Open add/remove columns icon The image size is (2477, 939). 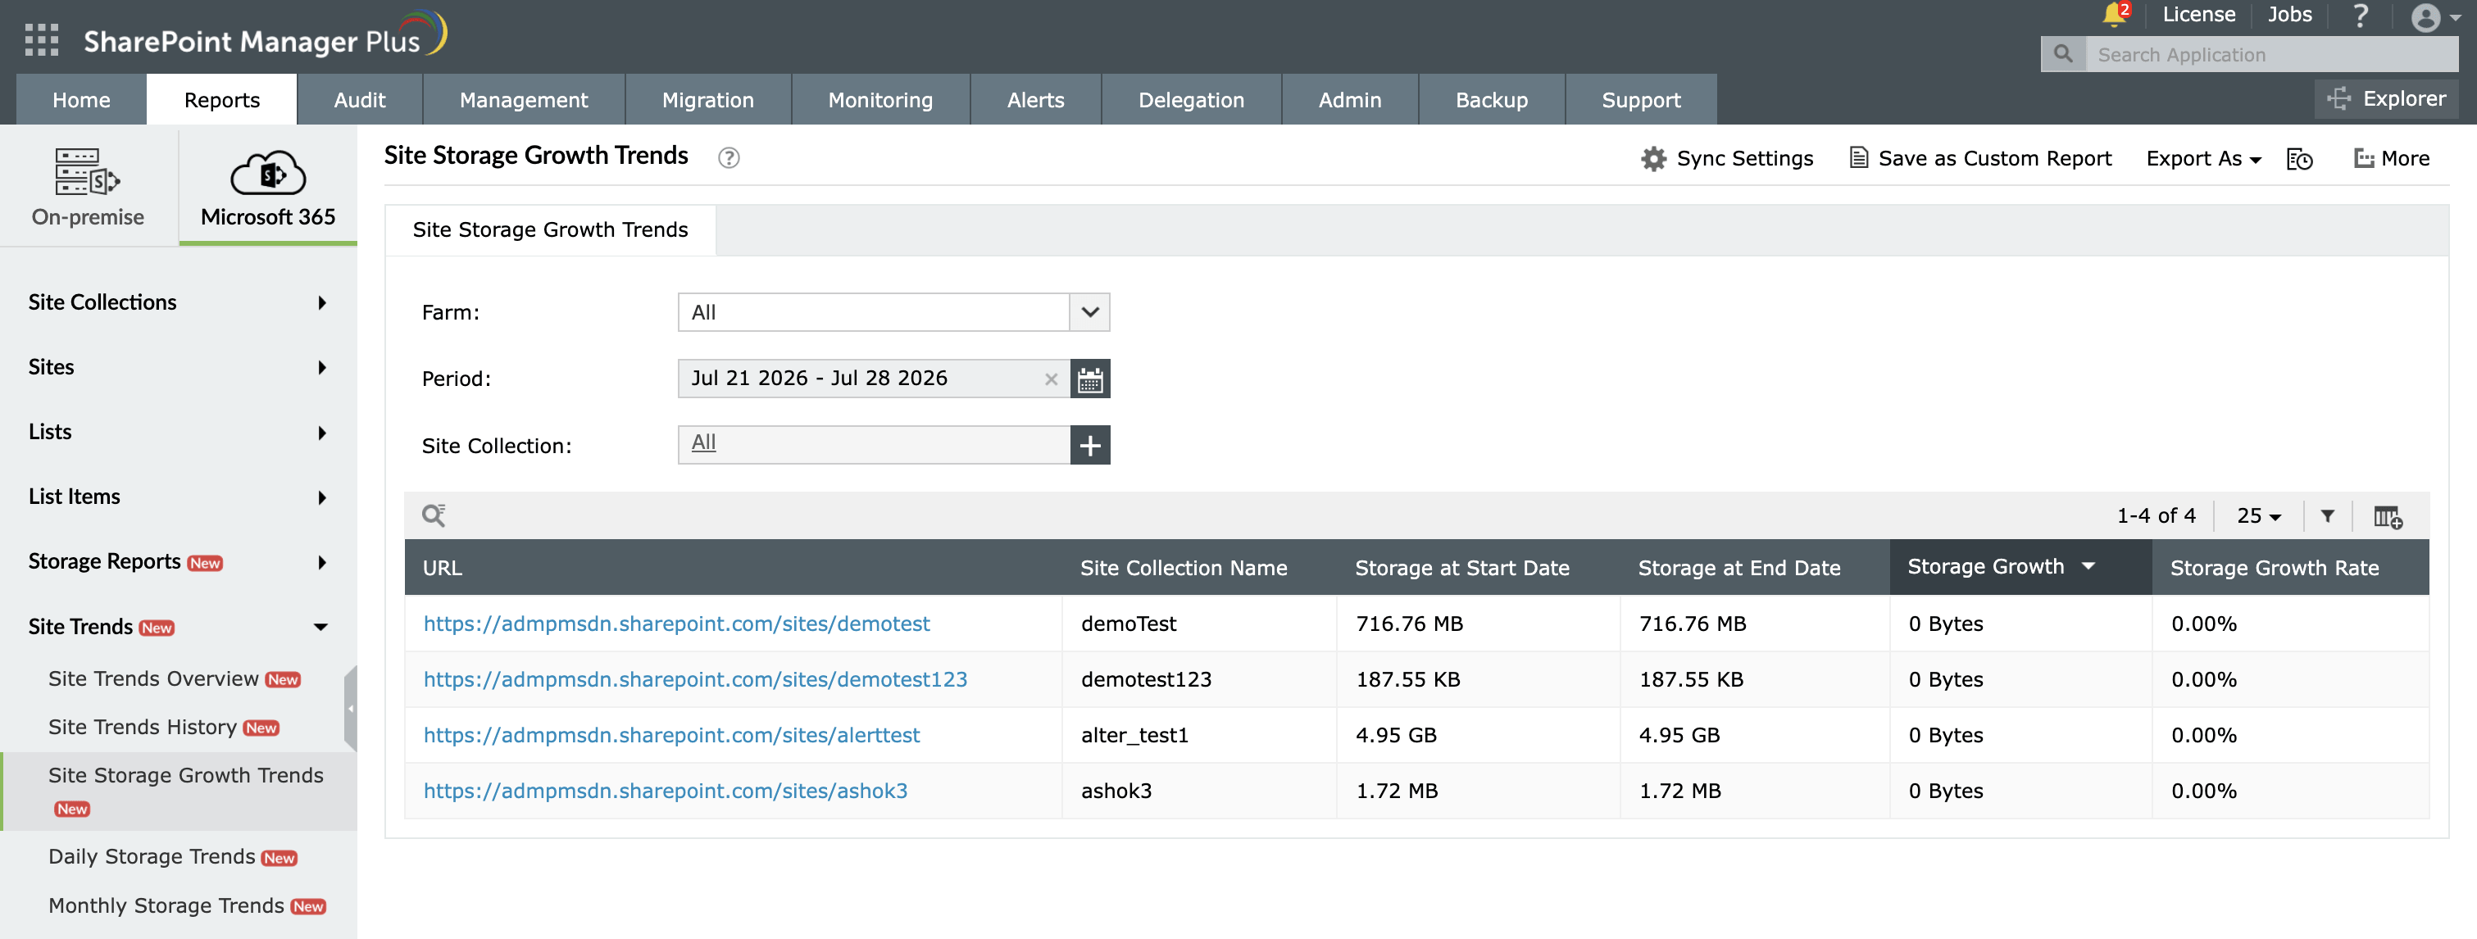point(2388,517)
